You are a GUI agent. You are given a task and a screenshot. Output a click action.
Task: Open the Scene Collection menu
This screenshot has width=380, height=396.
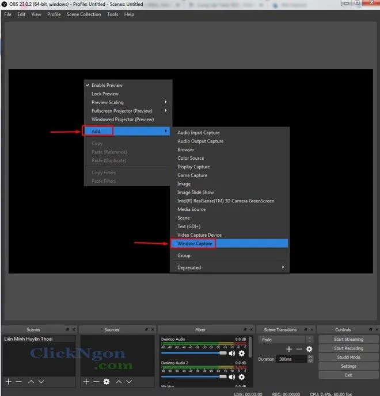click(83, 14)
